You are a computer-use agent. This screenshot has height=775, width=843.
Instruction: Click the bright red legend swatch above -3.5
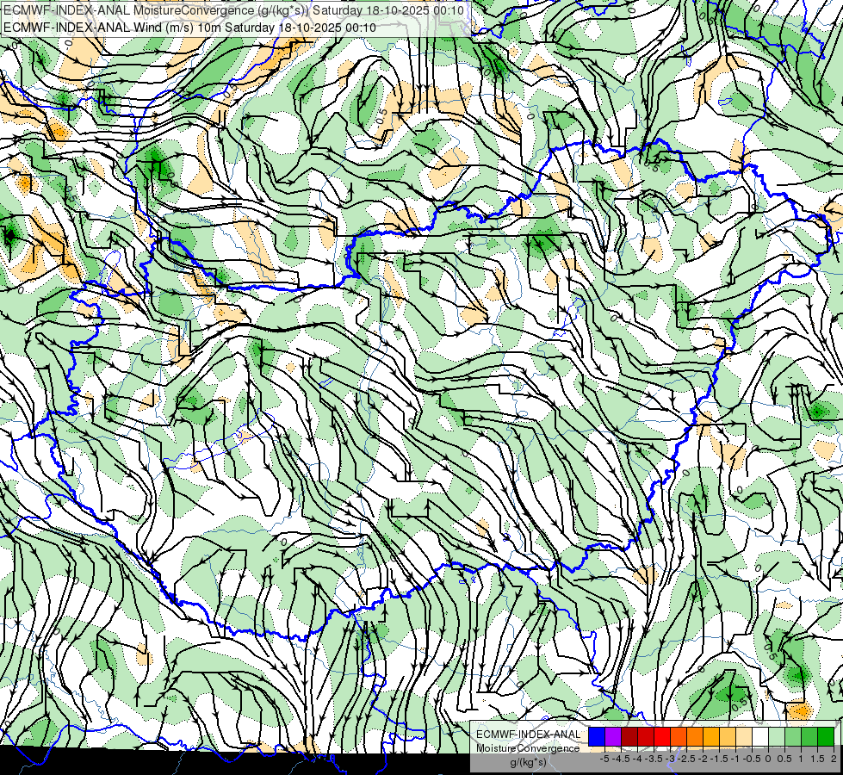(x=662, y=736)
